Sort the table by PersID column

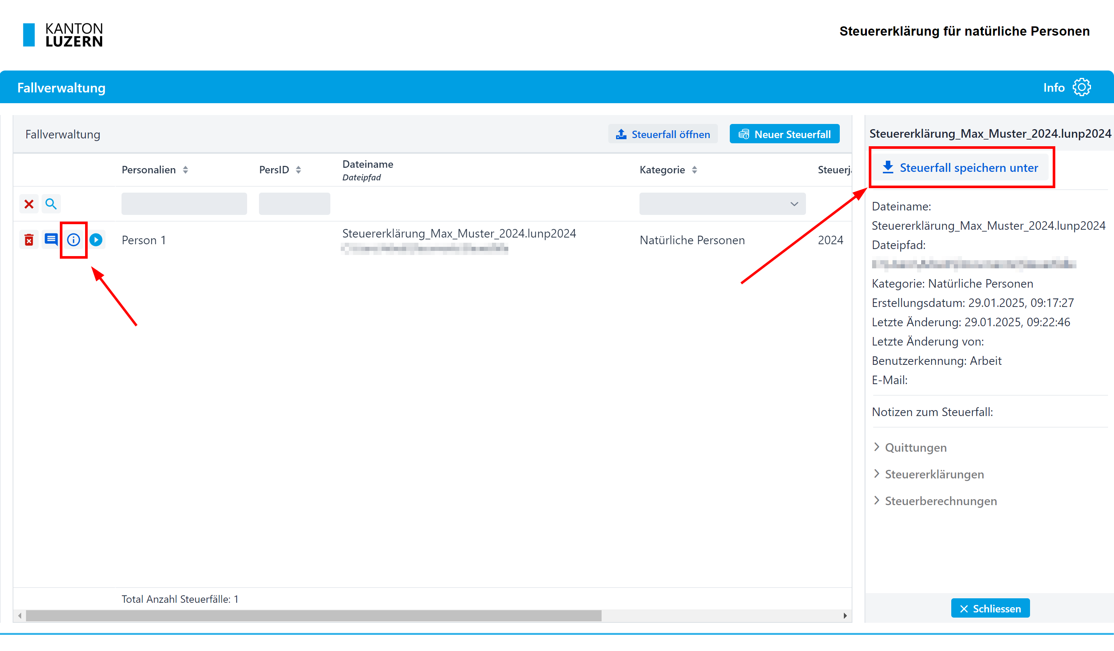pyautogui.click(x=298, y=170)
